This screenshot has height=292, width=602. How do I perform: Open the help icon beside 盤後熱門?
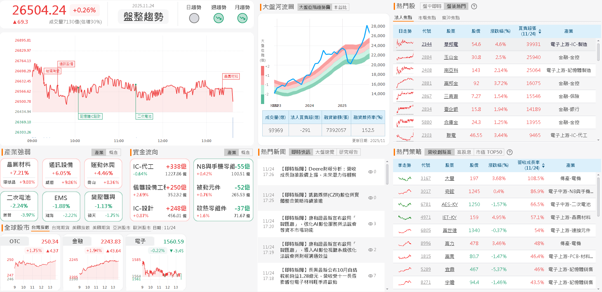[x=474, y=6]
